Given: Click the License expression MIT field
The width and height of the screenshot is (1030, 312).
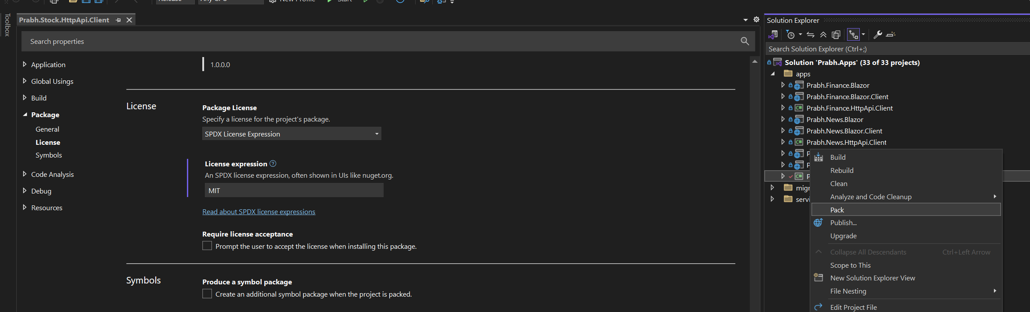Looking at the screenshot, I should [294, 190].
